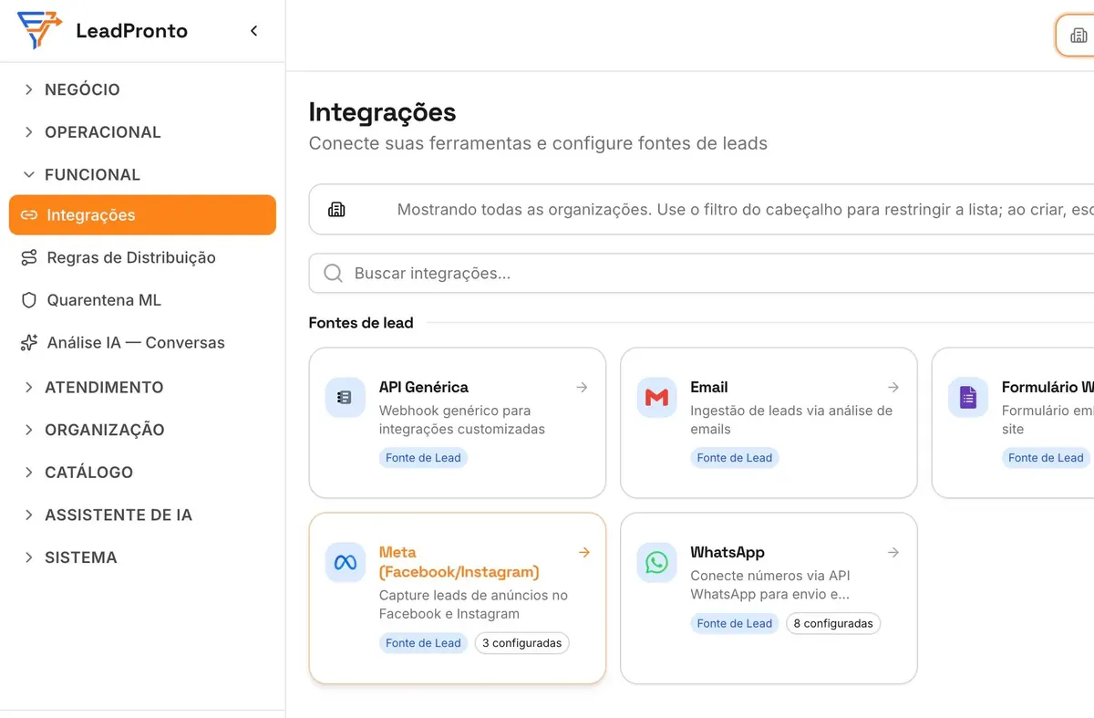1094x718 pixels.
Task: Click the Fontes de lead section label
Action: pyautogui.click(x=361, y=323)
